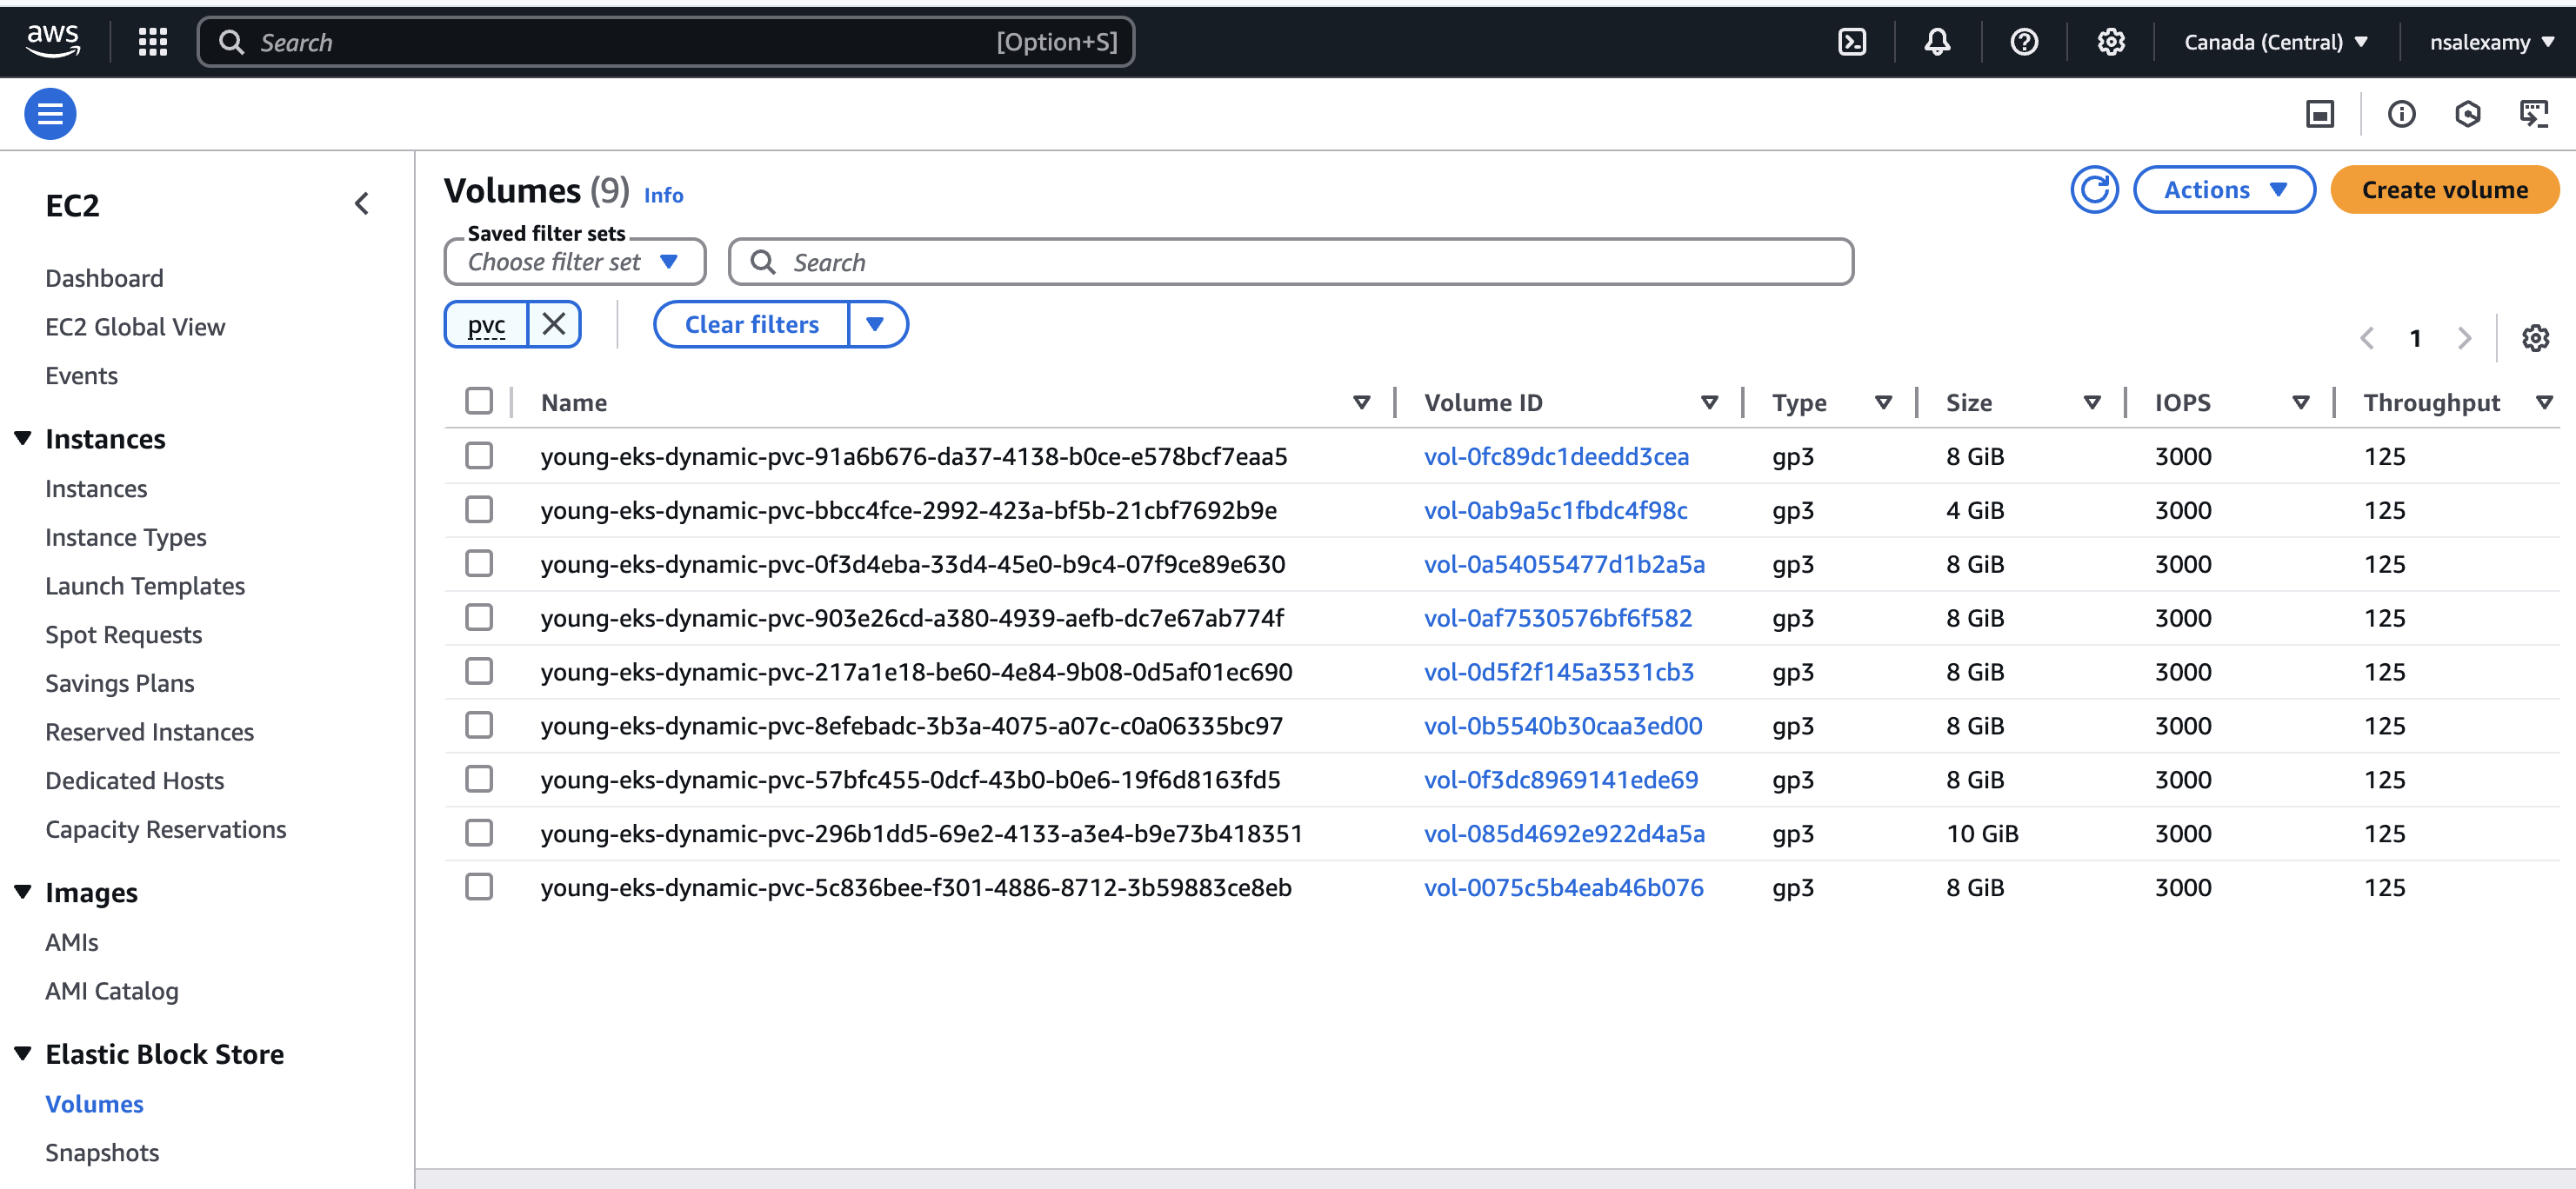
Task: Collapse the Images sidebar section
Action: (x=22, y=893)
